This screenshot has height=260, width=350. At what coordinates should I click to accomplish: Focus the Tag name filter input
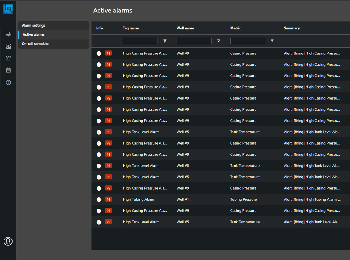pyautogui.click(x=141, y=41)
